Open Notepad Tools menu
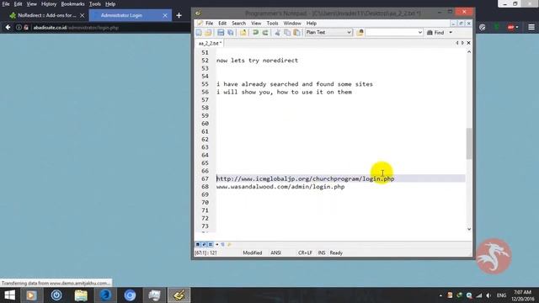The height and width of the screenshot is (303, 539). [272, 23]
